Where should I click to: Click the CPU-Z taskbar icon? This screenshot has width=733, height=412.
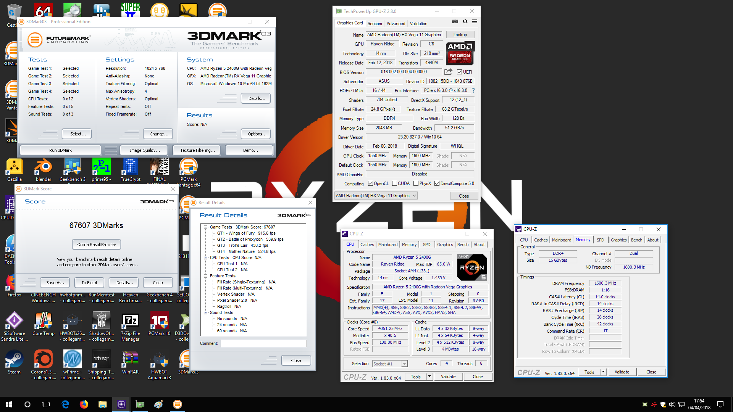pos(121,404)
